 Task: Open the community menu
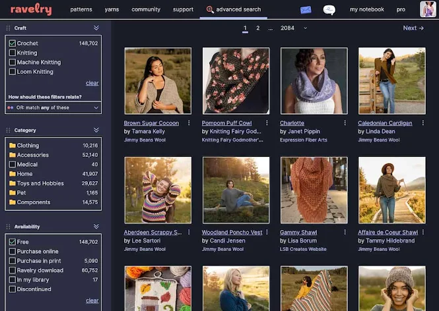[146, 9]
